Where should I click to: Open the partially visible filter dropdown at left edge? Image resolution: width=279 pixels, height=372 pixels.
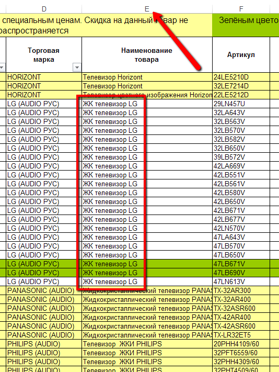coord(2,67)
